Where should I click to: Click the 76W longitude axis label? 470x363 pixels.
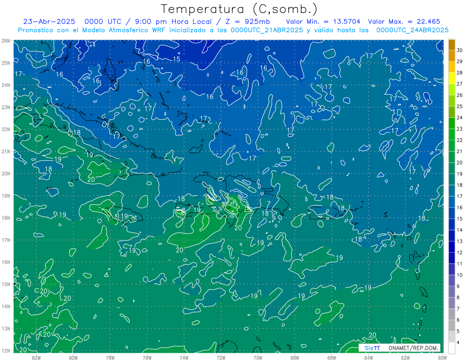pos(147,358)
